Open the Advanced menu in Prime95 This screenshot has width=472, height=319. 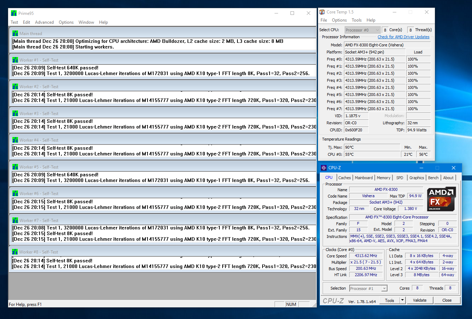click(44, 22)
